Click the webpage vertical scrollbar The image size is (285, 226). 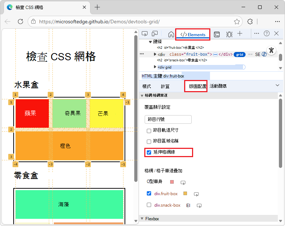(136, 108)
